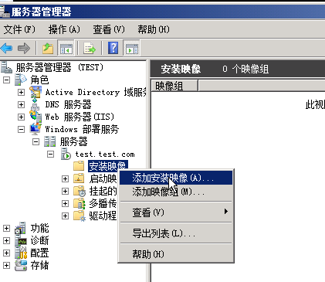Open the 帮助(H) menu in menu bar
The width and height of the screenshot is (325, 282).
[x=154, y=29]
